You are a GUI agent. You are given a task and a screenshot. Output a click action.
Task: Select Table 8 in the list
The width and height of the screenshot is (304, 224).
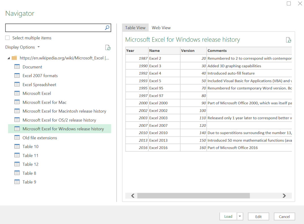pos(29,173)
